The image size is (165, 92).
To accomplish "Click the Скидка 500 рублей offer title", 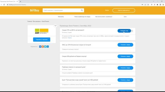I will coord(74,56).
